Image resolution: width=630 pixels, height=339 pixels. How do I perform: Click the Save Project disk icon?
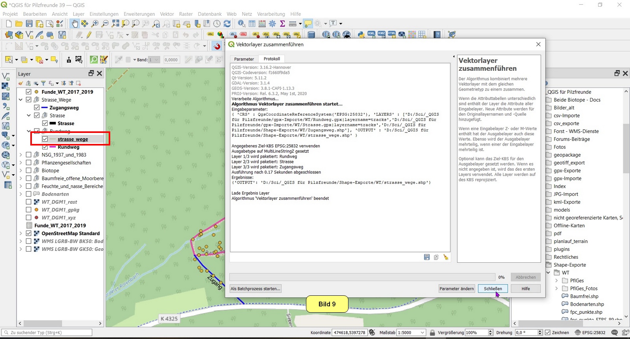tap(29, 24)
